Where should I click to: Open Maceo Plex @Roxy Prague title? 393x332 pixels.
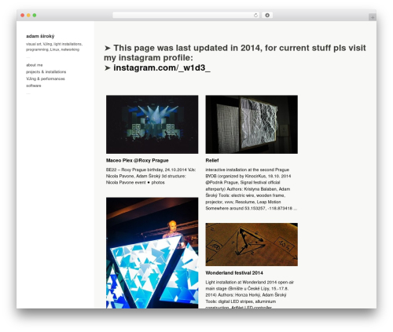138,160
